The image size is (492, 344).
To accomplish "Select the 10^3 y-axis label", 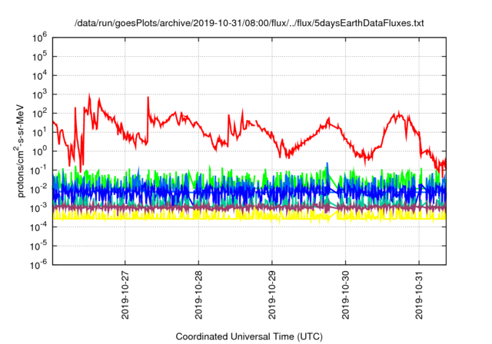I will (39, 95).
